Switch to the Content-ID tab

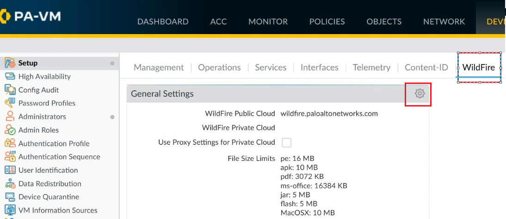pyautogui.click(x=426, y=67)
